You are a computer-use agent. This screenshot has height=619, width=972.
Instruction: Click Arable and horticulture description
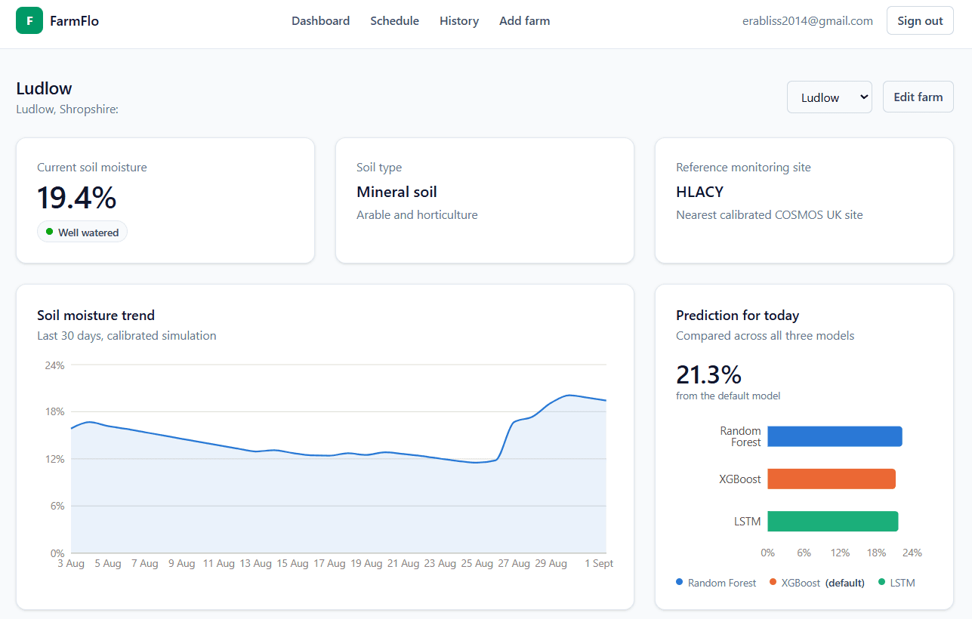point(417,214)
